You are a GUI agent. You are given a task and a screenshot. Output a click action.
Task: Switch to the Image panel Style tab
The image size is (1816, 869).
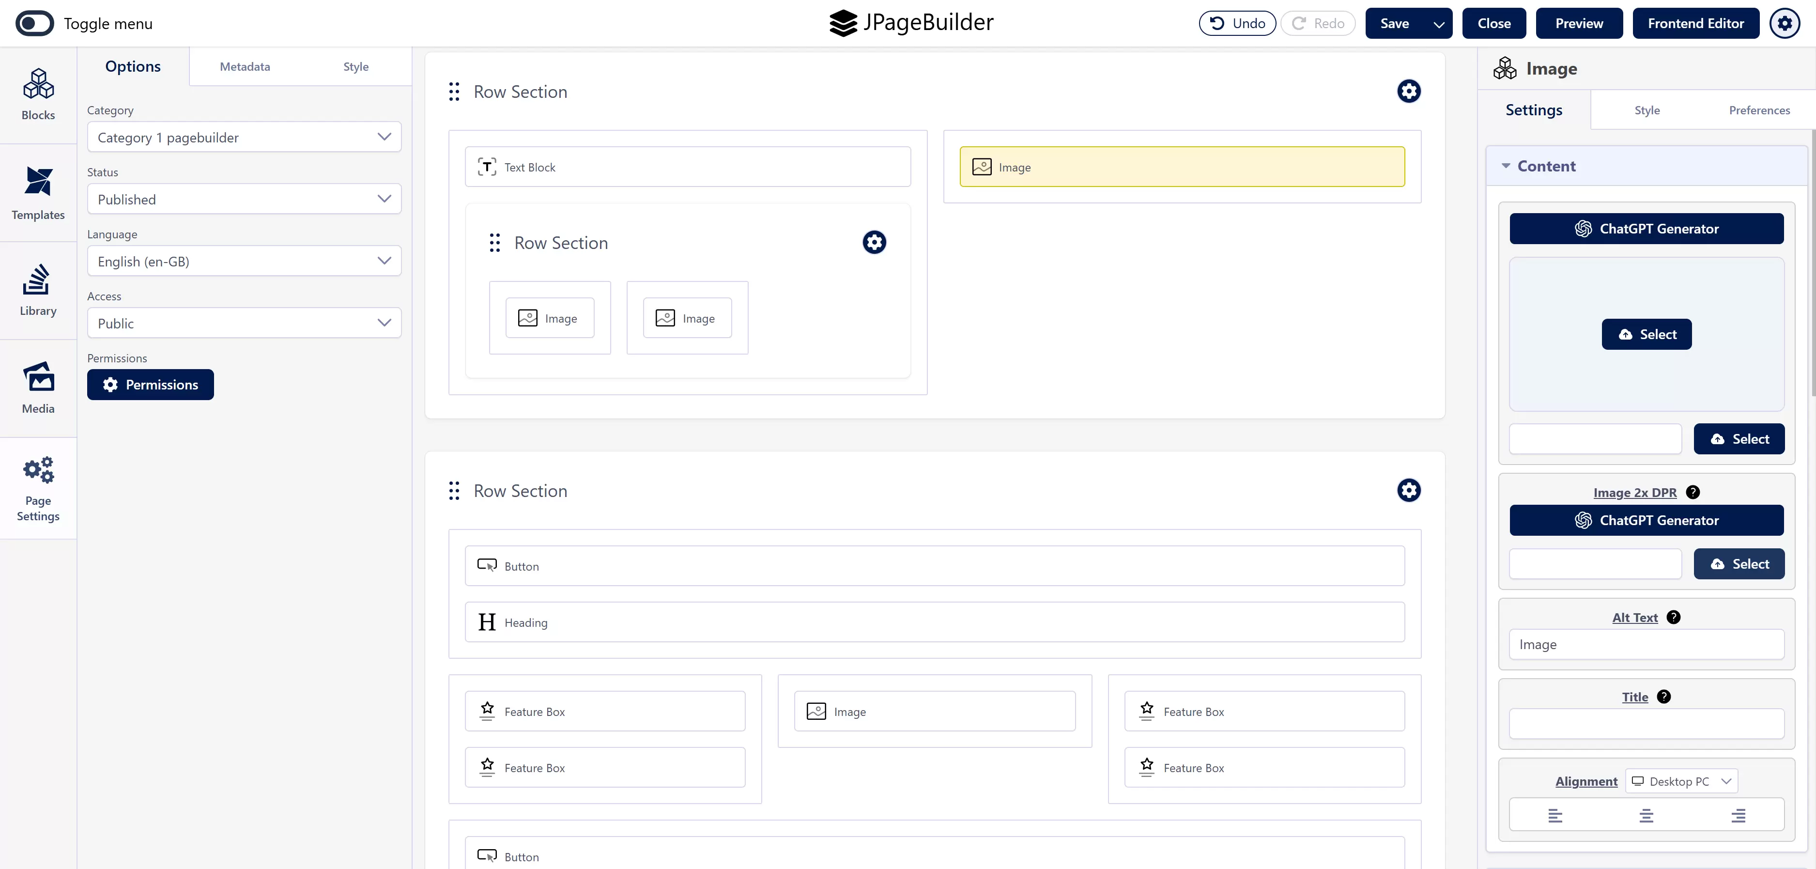[1647, 110]
